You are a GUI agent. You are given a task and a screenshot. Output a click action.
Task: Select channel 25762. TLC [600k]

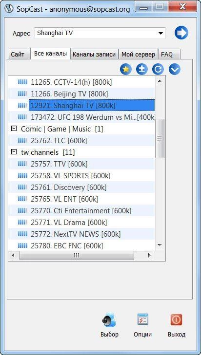pos(59,140)
